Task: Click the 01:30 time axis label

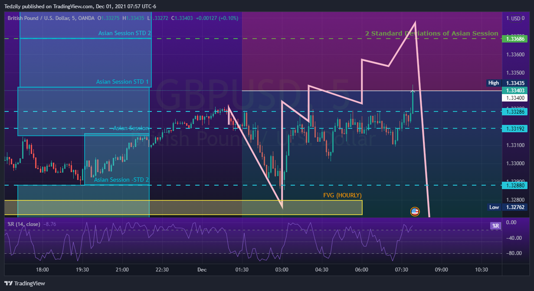Action: (242, 270)
